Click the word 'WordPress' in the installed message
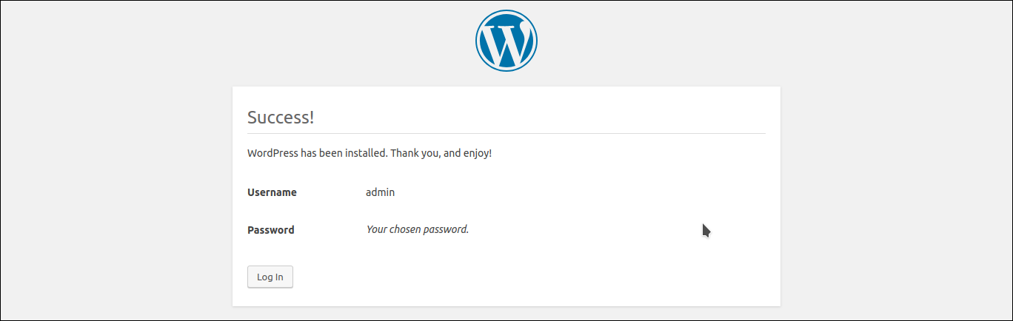Screen dimensions: 1013x321 (273, 153)
